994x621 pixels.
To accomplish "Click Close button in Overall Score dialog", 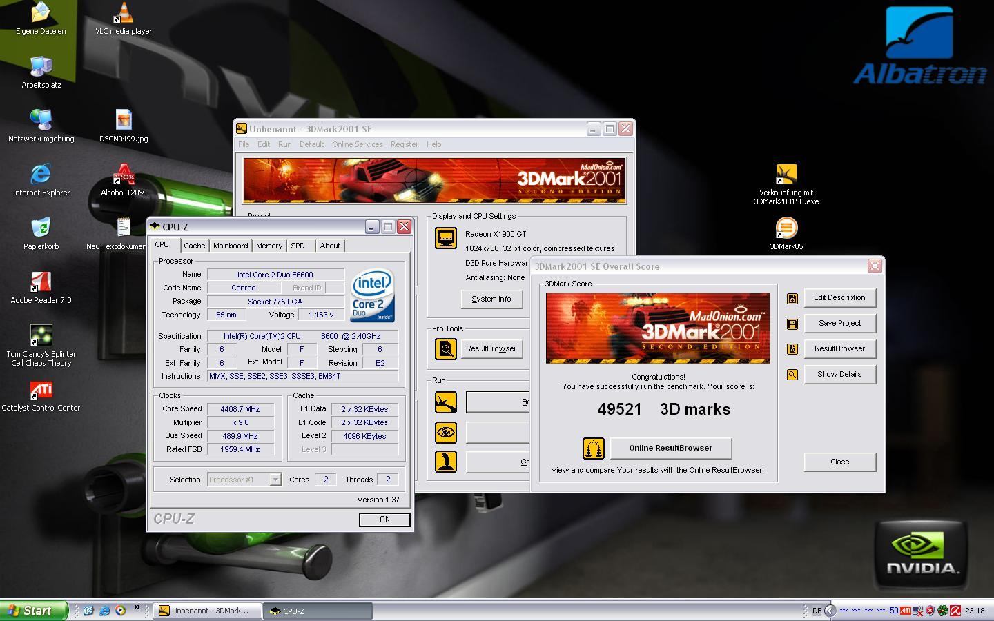I will (x=839, y=462).
